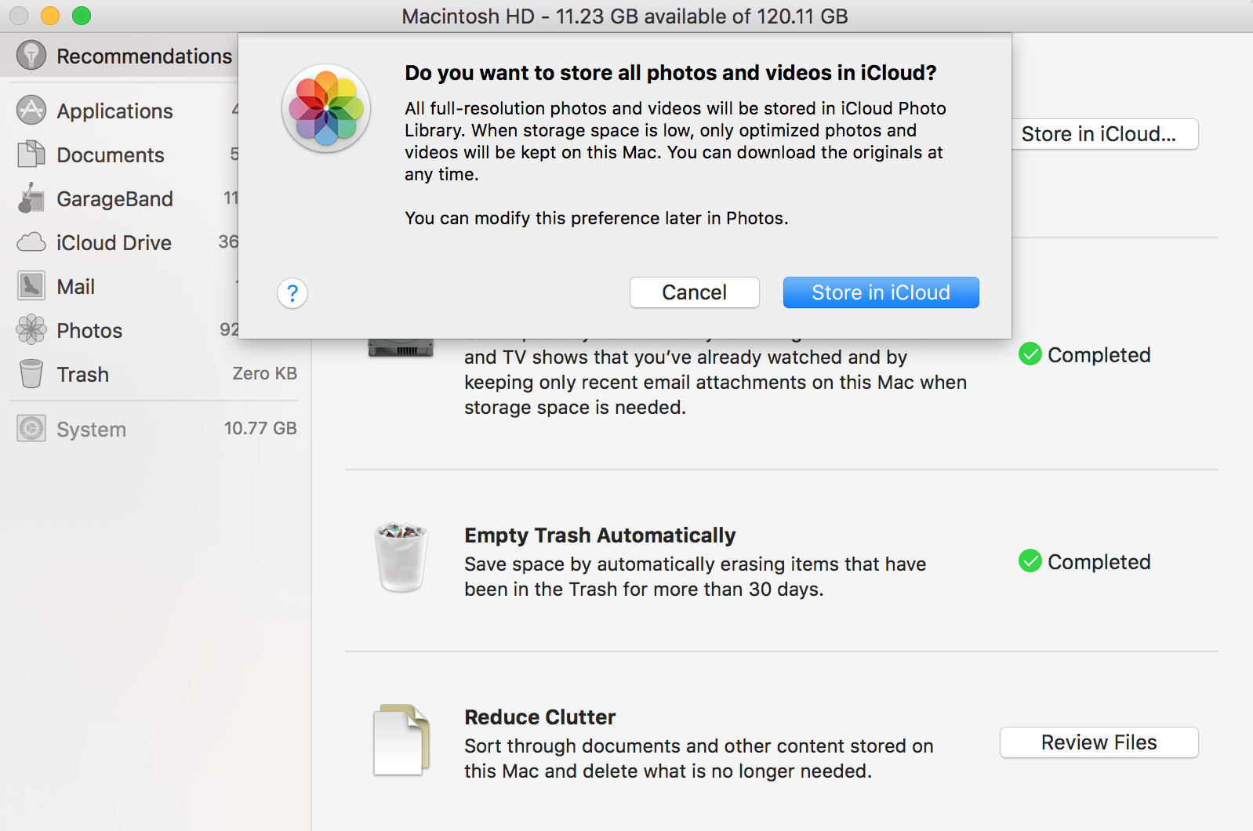Select the Recommendations sidebar item

click(x=143, y=56)
